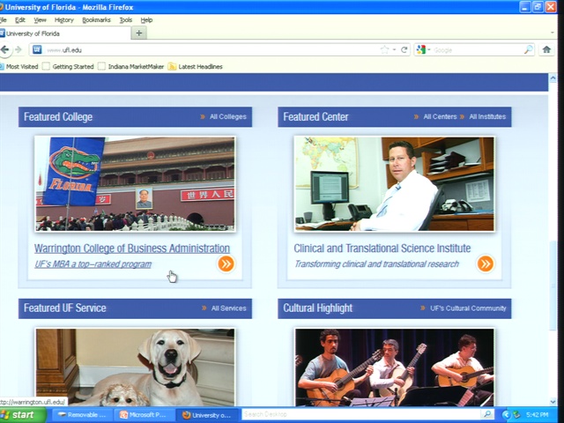Open a new tab with plus button
This screenshot has width=564, height=423.
coord(139,33)
